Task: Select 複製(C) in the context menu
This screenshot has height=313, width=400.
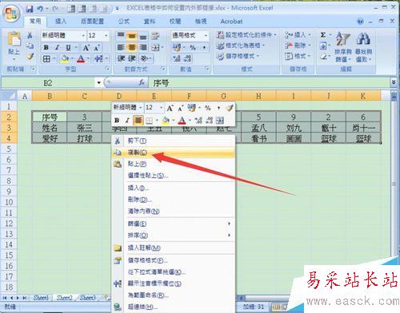Action: [174, 153]
